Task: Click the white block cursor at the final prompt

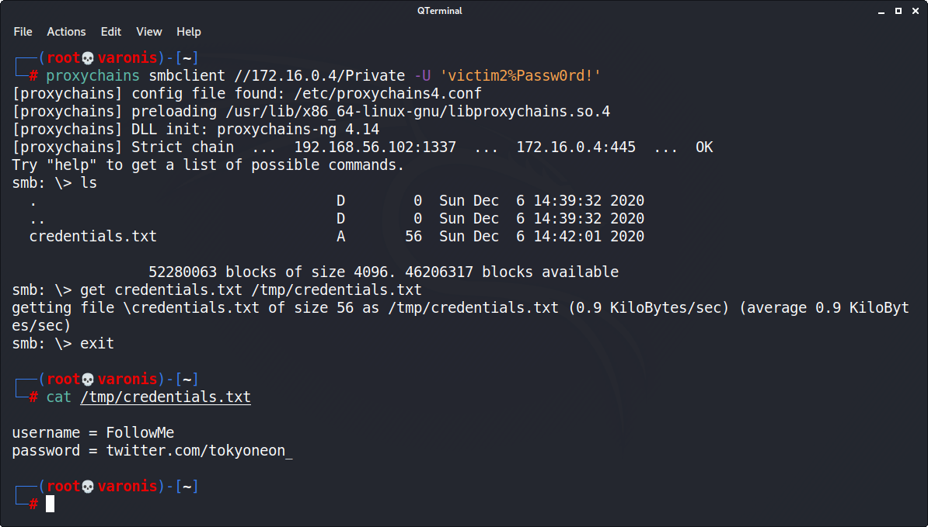Action: pyautogui.click(x=51, y=504)
